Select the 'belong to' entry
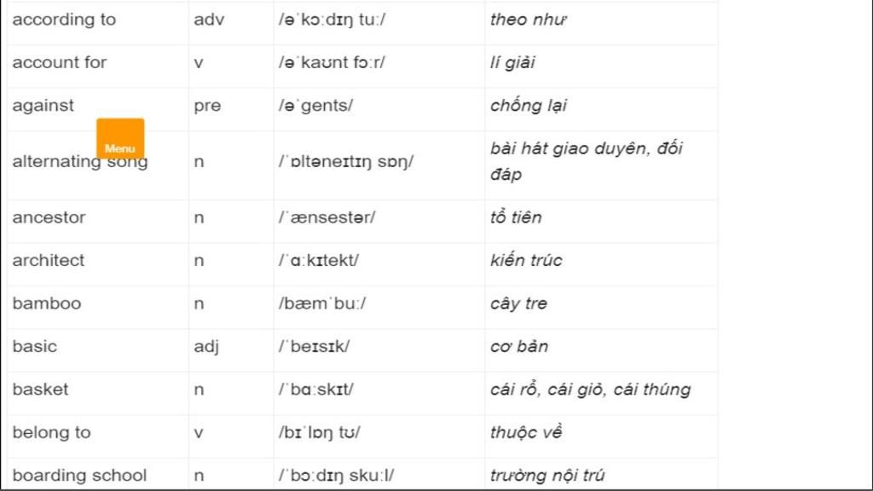This screenshot has width=873, height=491. pyautogui.click(x=51, y=432)
